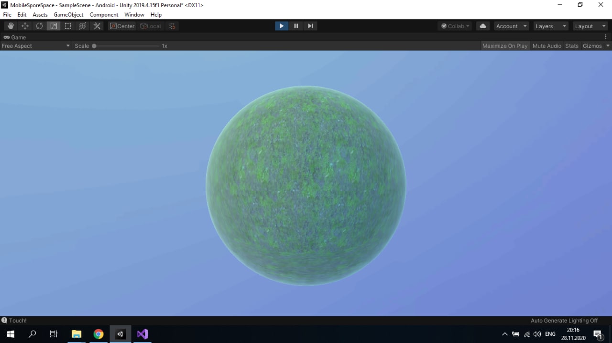Select the Game tab
This screenshot has height=343, width=612.
point(15,37)
